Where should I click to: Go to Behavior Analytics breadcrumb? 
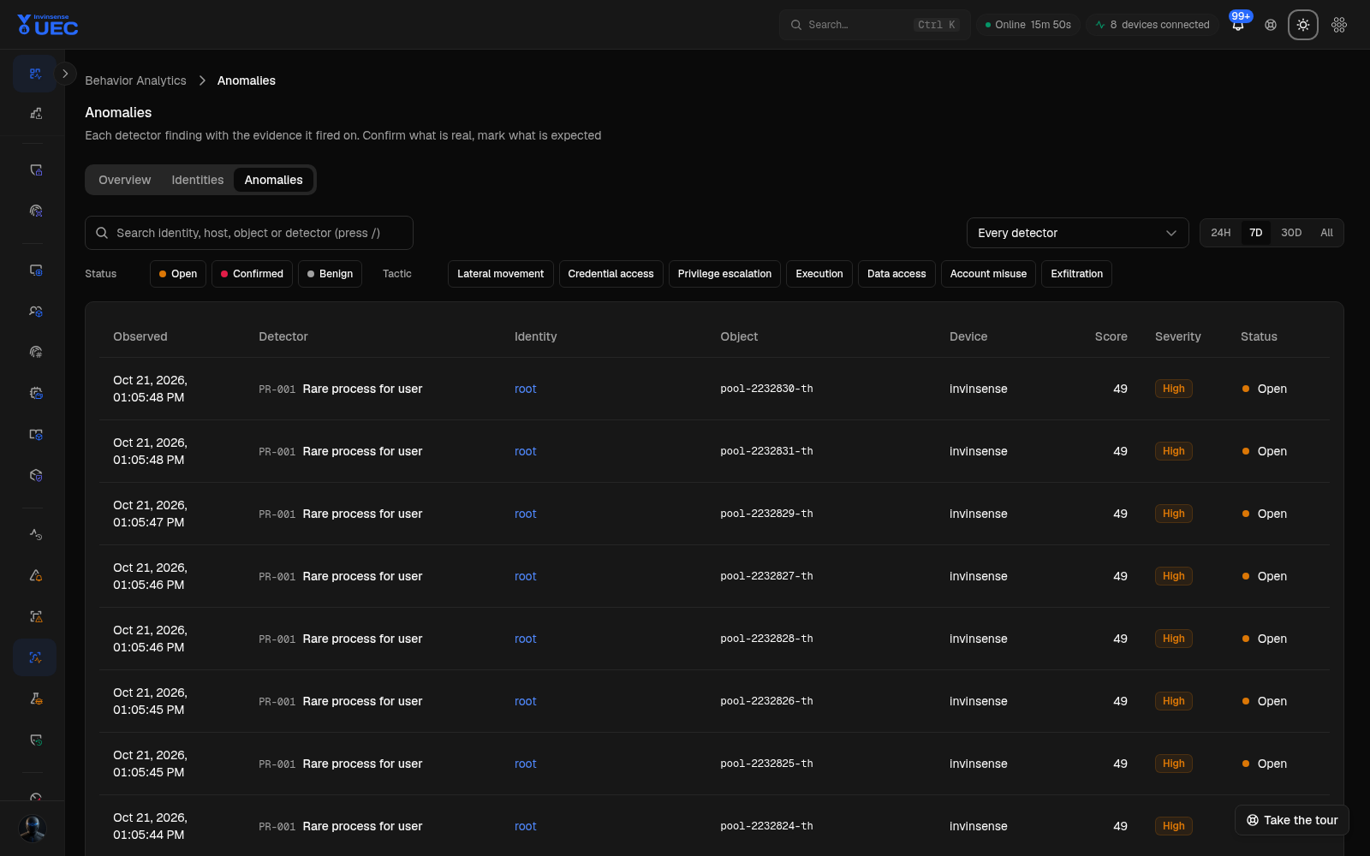[135, 80]
